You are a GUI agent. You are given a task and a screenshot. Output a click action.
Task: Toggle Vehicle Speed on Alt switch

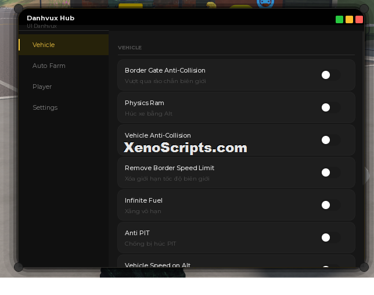[x=330, y=267]
